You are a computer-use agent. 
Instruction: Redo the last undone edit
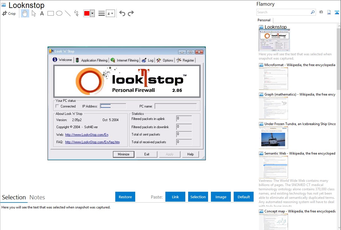click(x=131, y=13)
